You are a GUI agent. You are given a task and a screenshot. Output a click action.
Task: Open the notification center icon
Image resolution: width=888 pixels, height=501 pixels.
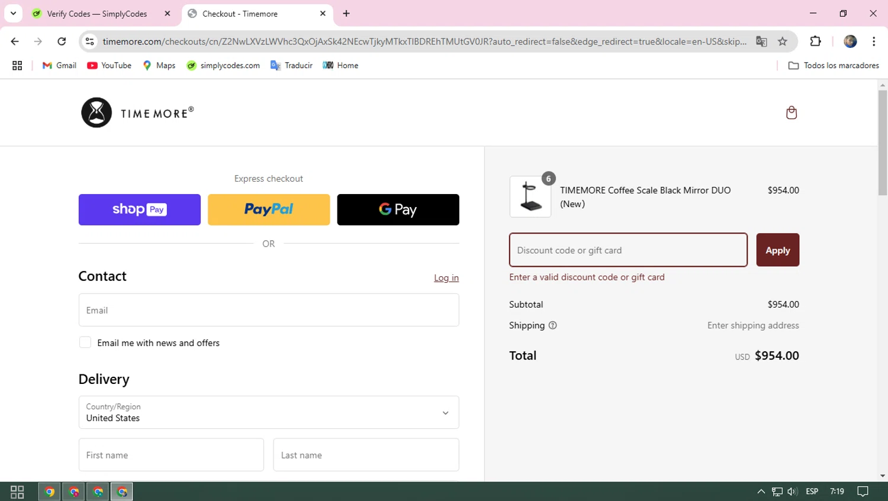tap(863, 492)
